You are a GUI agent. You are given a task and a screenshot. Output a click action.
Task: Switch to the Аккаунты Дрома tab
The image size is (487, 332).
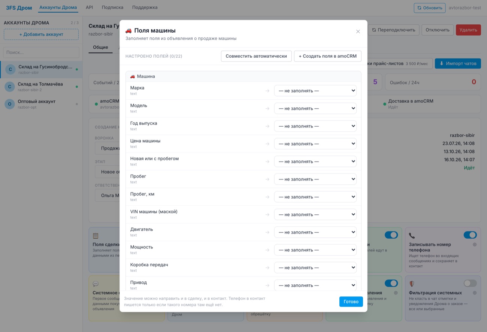[x=58, y=7]
